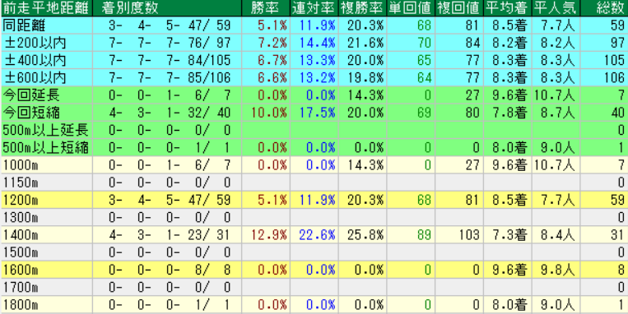Viewport: 628px width, 314px height.
Task: Select the 1600m row label
Action: (21, 270)
